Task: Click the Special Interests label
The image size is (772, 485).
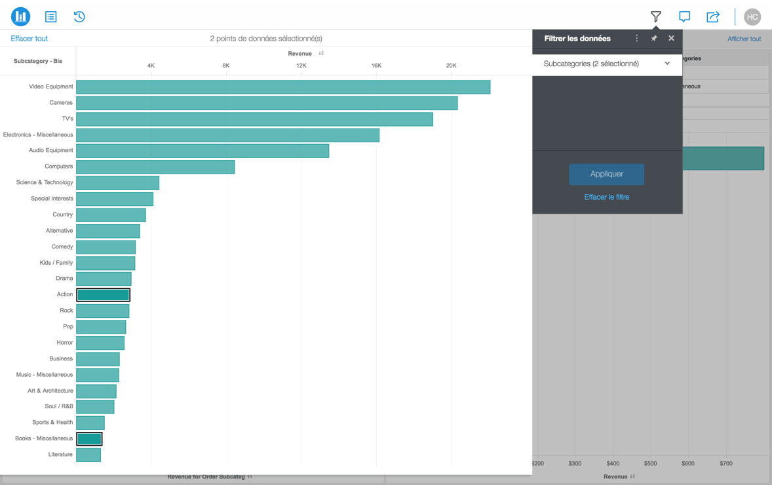Action: tap(52, 199)
